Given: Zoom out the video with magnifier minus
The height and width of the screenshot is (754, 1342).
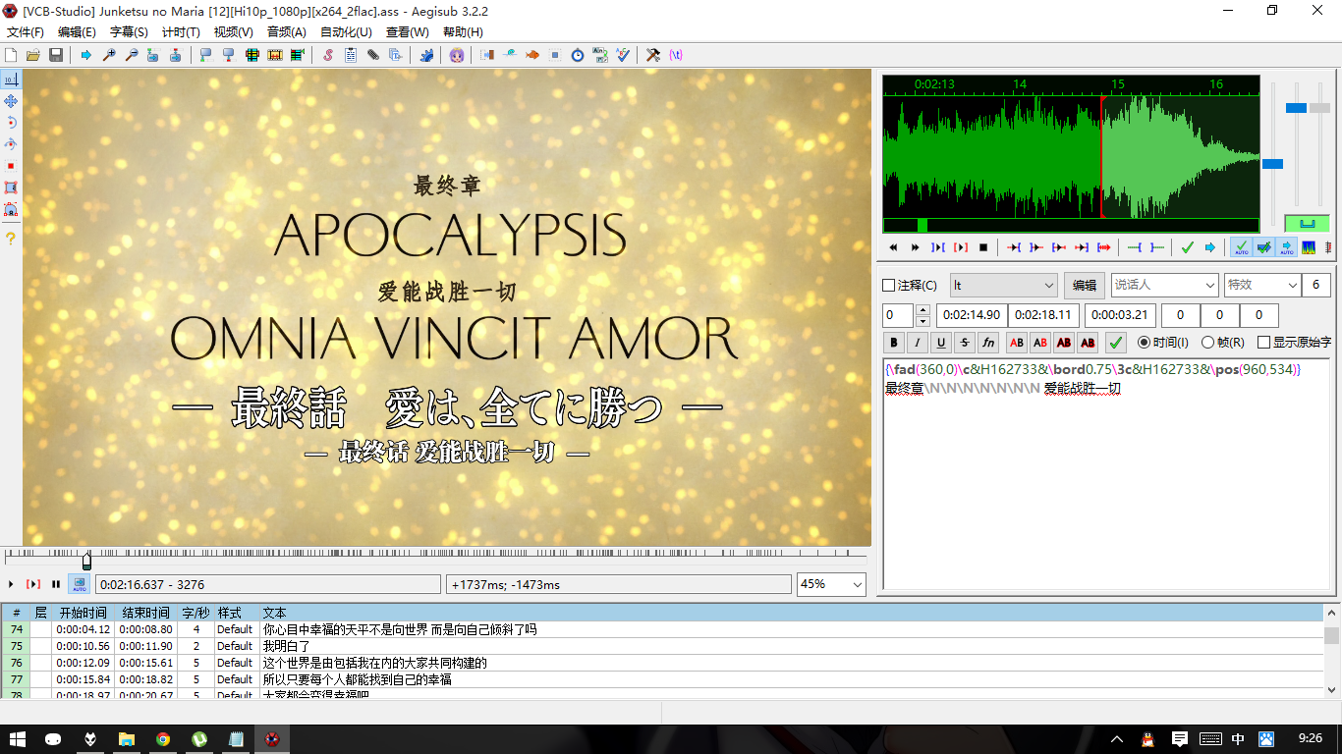Looking at the screenshot, I should pyautogui.click(x=131, y=55).
